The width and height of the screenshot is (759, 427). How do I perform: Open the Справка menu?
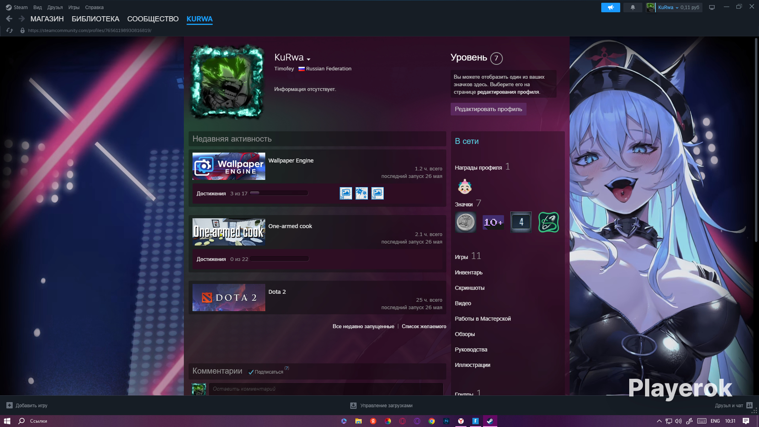tap(94, 7)
